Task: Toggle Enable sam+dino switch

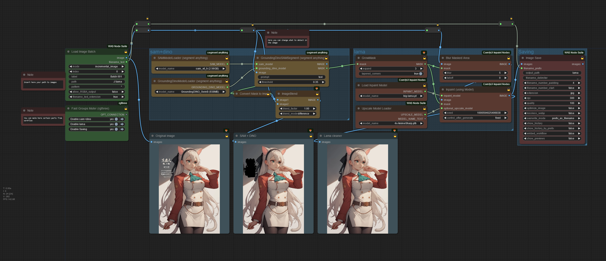Action: pos(116,119)
